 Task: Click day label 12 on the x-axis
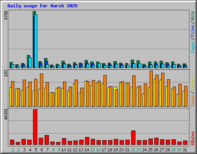(x=75, y=150)
